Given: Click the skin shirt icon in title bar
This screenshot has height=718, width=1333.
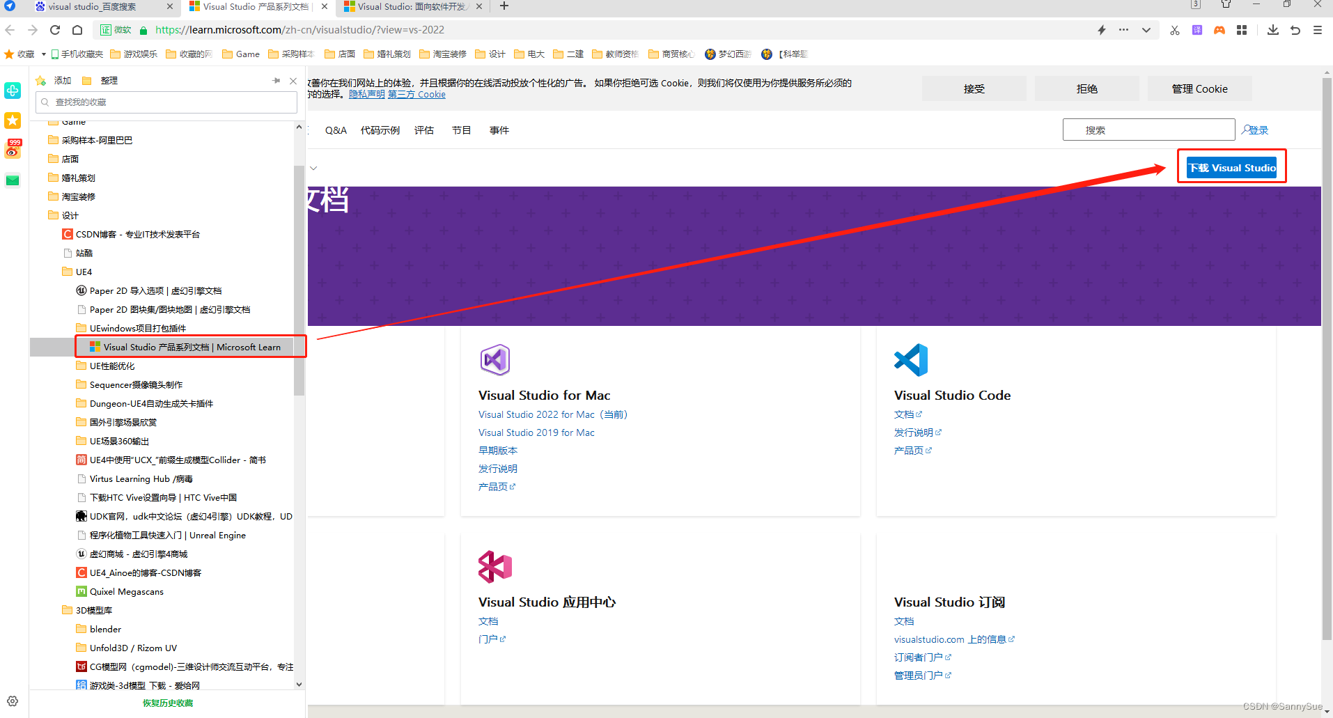Looking at the screenshot, I should (1226, 5).
